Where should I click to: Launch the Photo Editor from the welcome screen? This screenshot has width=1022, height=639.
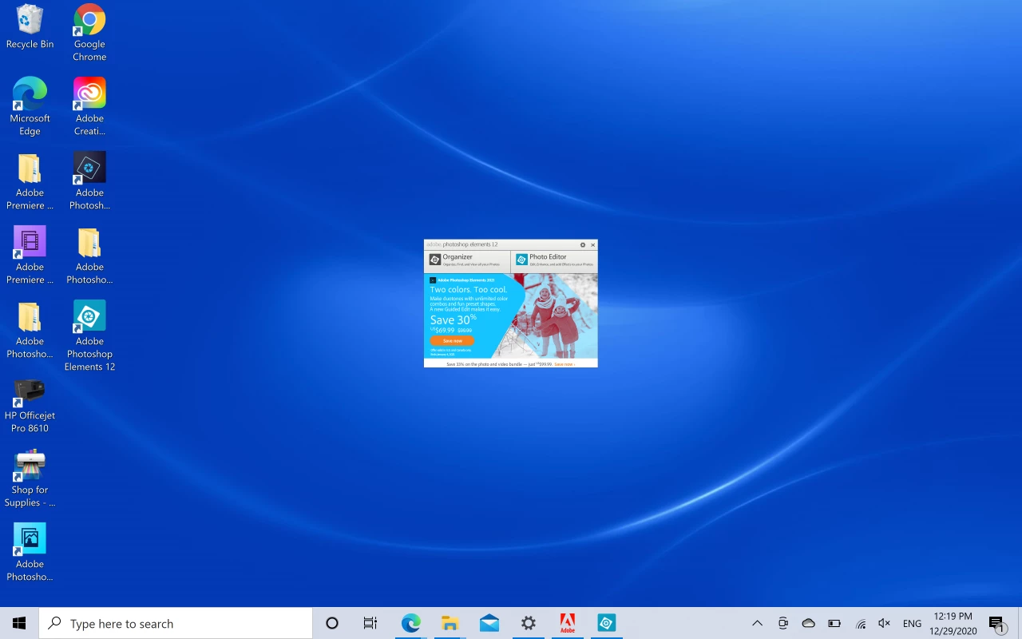[554, 260]
